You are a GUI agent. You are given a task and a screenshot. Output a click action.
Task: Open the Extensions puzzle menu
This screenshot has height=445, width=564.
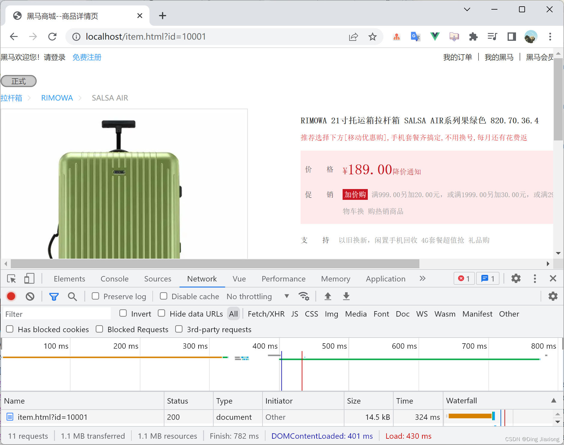pyautogui.click(x=473, y=37)
